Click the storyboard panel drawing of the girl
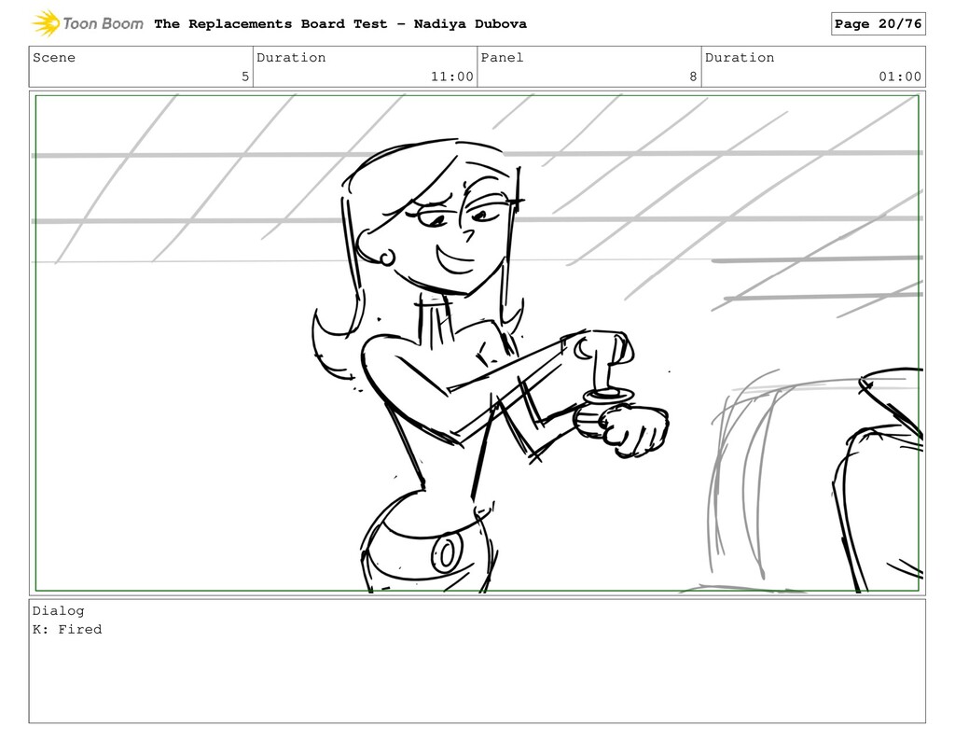 (477, 343)
